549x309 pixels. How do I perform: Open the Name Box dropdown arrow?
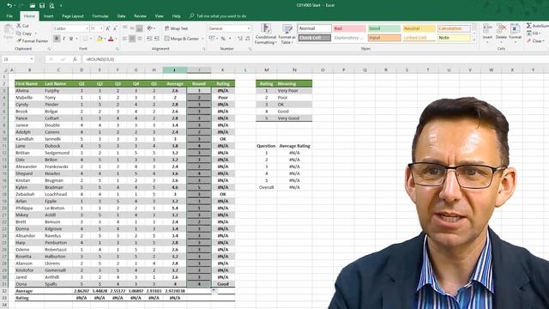[32, 59]
